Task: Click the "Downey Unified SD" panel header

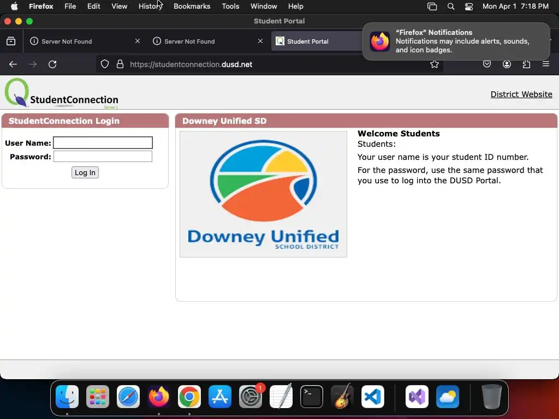Action: click(366, 121)
